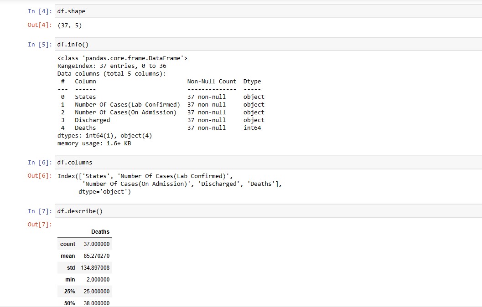The image size is (482, 307).
Task: Click the 134.897008 std value
Action: (x=95, y=268)
